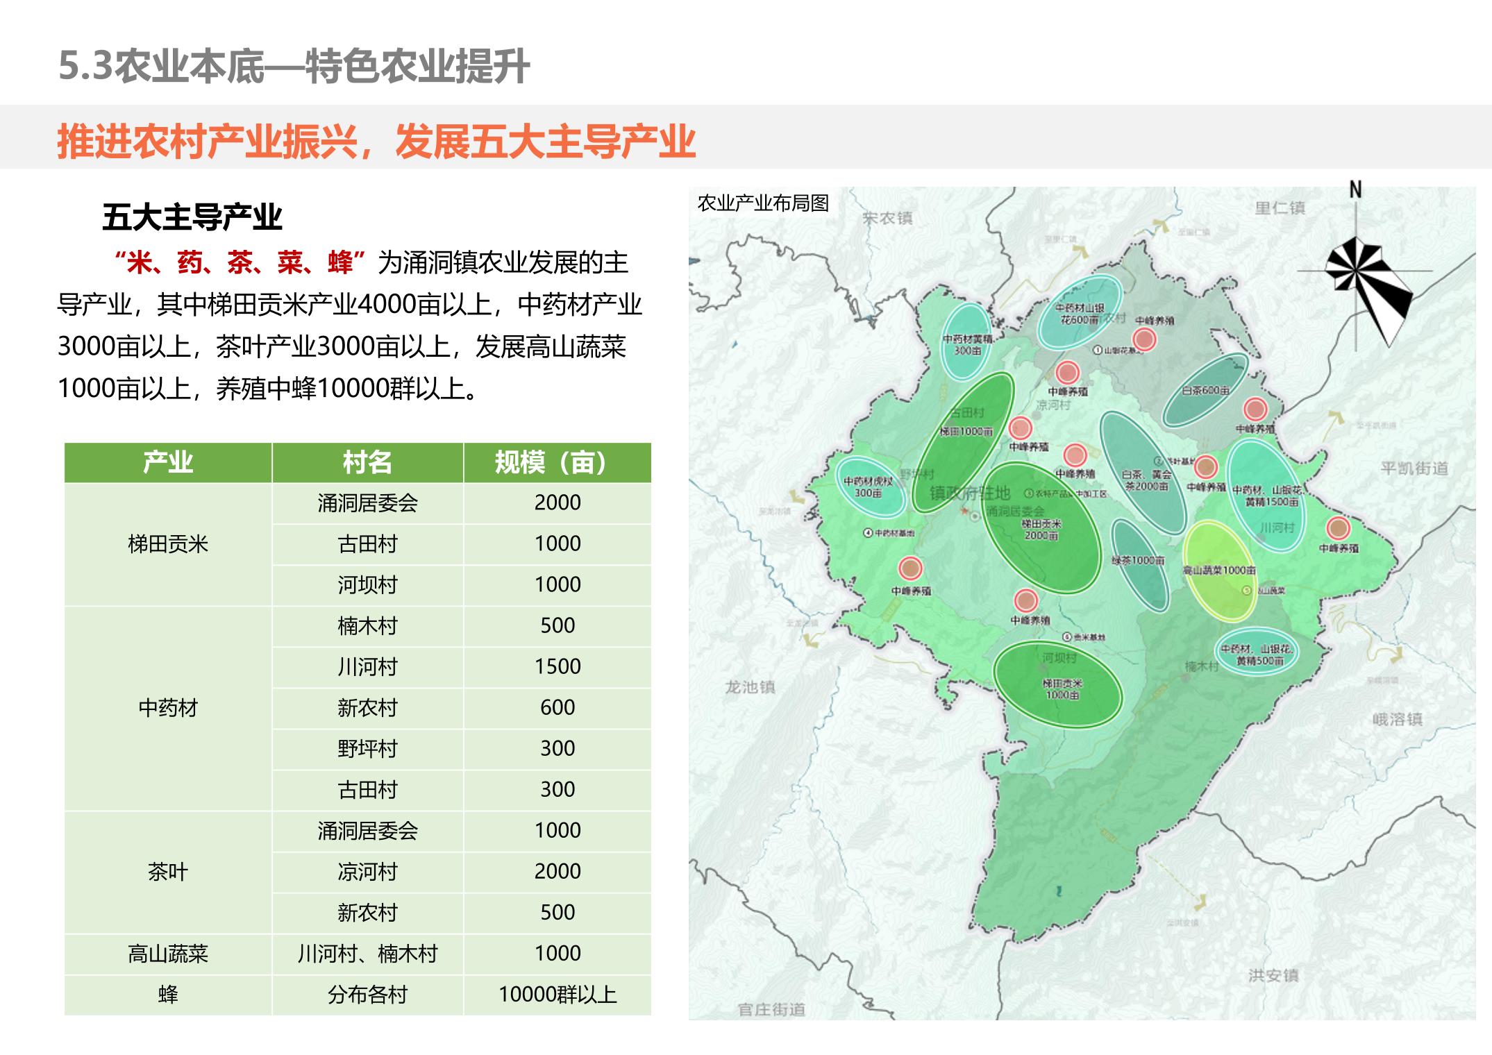Click the 龙池镇 neighboring town label
The image size is (1492, 1055).
[750, 687]
